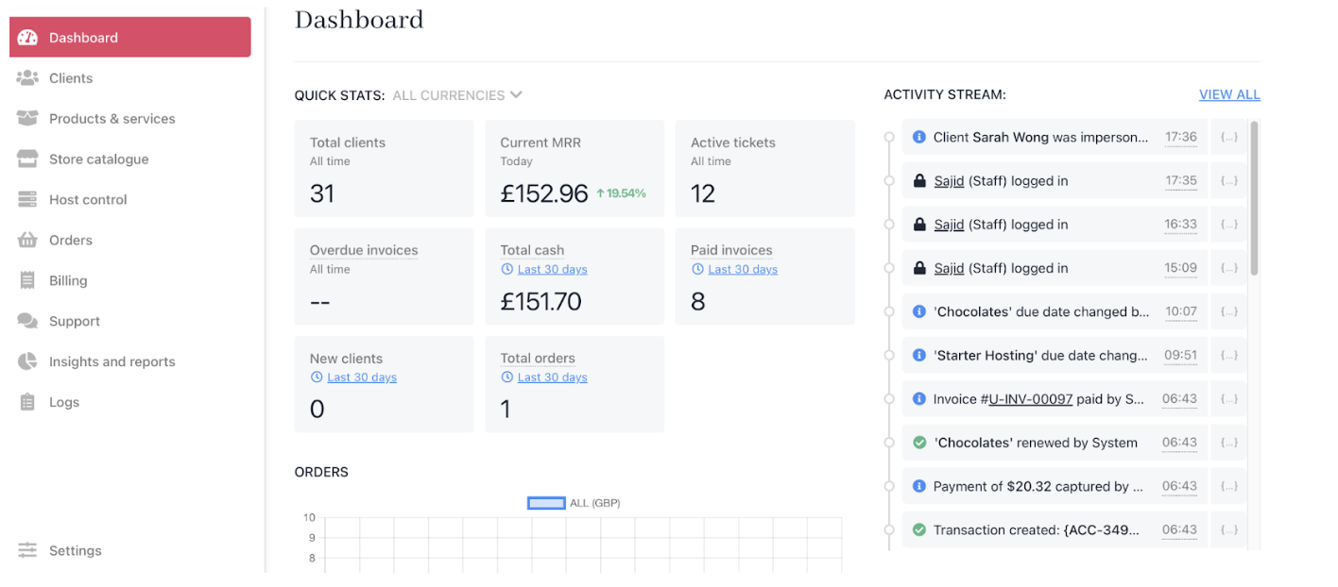Change Paid invoices Last 30 days period

click(742, 270)
